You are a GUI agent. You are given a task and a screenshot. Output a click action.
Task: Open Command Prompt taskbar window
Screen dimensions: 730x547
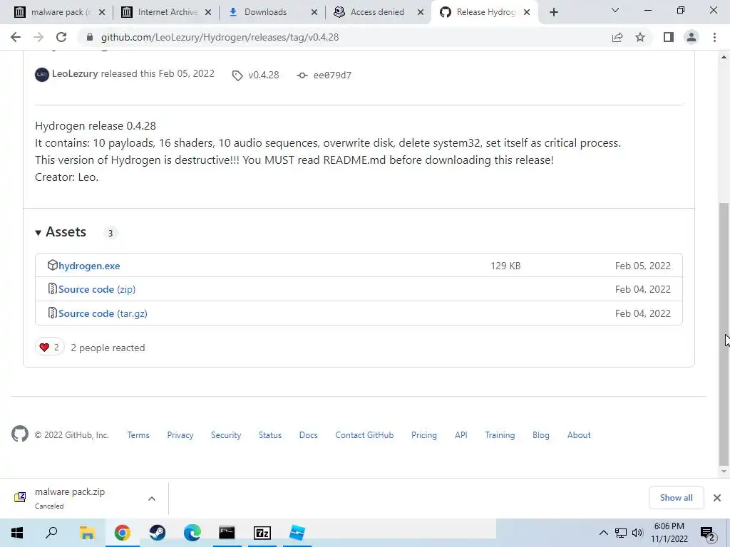tap(227, 533)
